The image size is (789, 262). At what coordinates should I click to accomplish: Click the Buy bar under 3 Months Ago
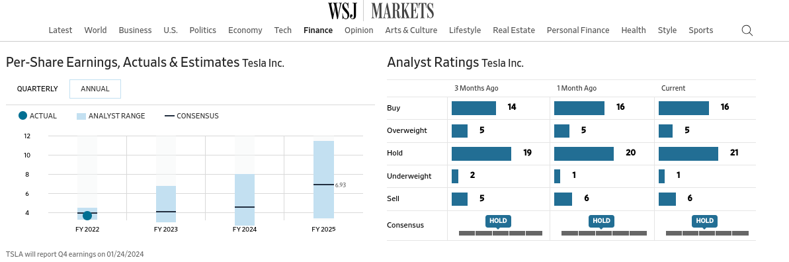(474, 108)
